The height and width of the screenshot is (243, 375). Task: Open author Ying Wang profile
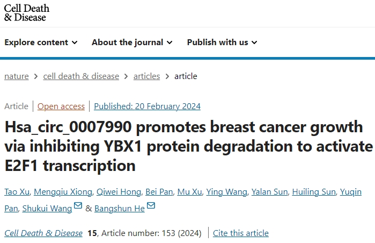click(x=227, y=192)
